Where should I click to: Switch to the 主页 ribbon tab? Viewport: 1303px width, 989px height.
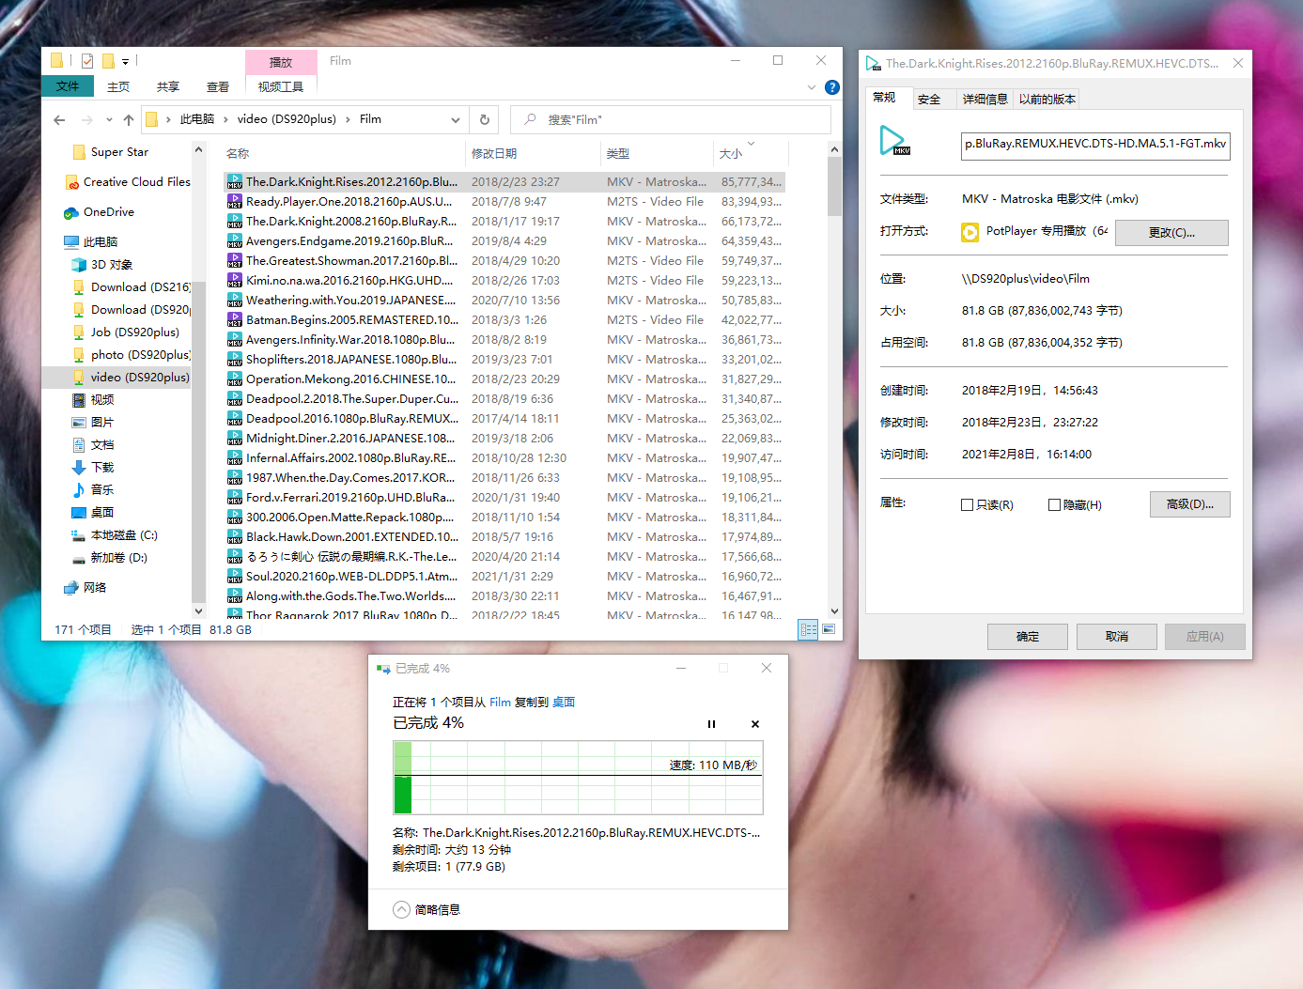click(118, 87)
